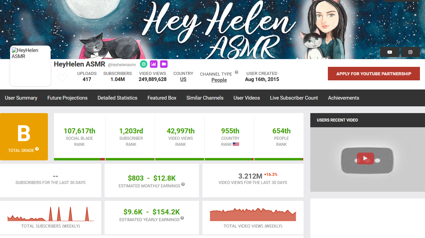The height and width of the screenshot is (238, 425).
Task: Follow the People channel type link
Action: [x=219, y=80]
